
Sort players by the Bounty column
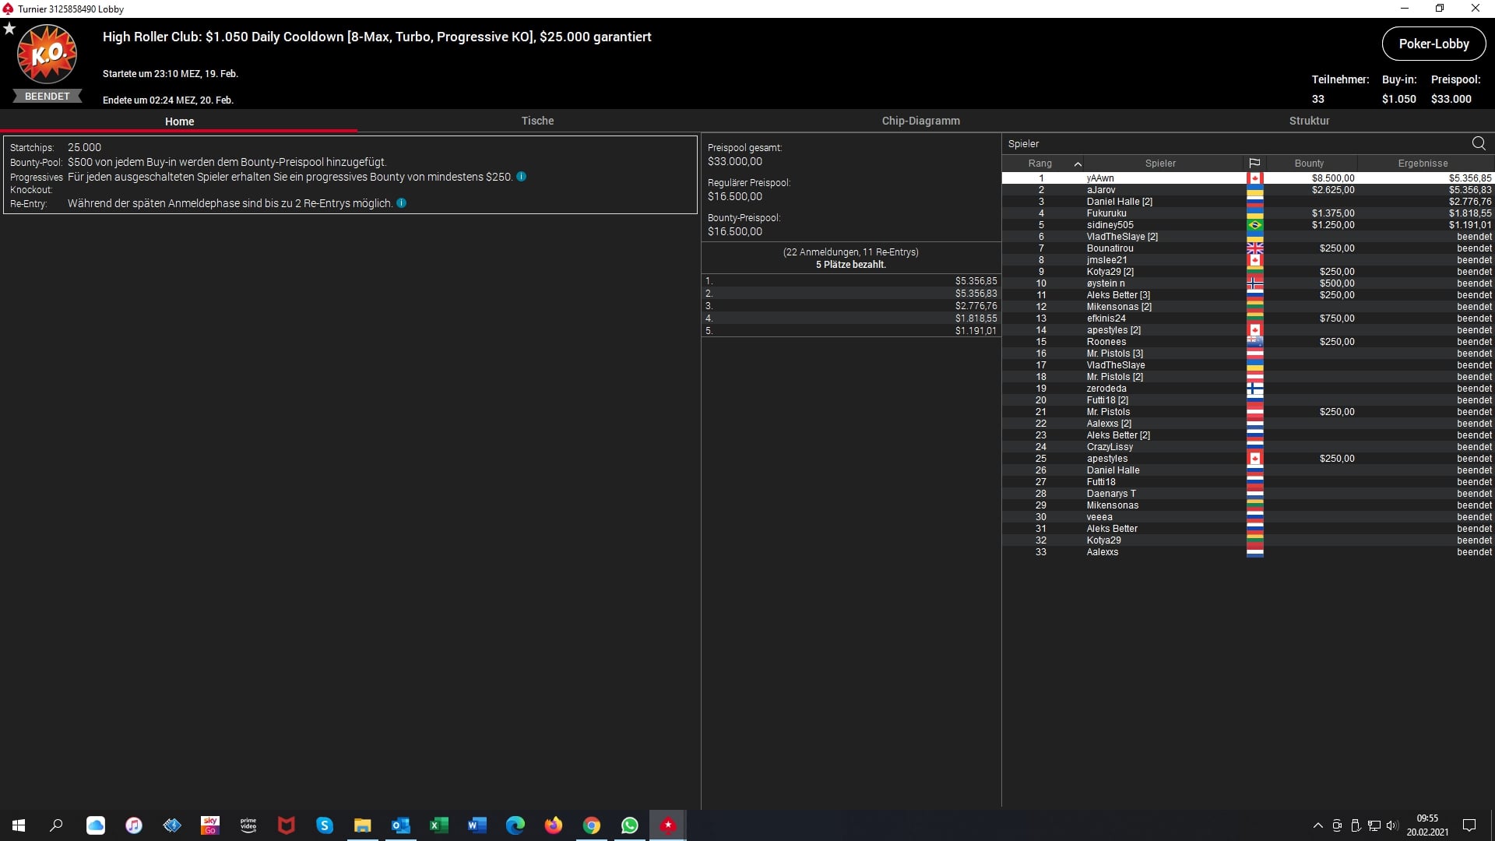(x=1309, y=164)
